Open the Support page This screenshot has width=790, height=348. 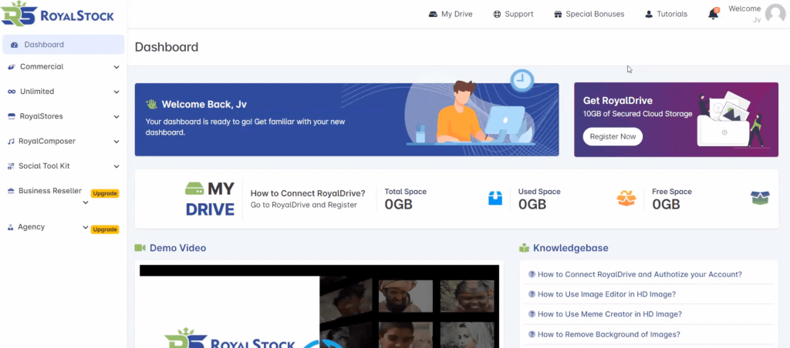[513, 14]
